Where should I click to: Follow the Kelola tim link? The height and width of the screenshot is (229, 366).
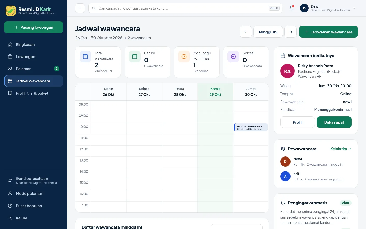[x=341, y=149]
